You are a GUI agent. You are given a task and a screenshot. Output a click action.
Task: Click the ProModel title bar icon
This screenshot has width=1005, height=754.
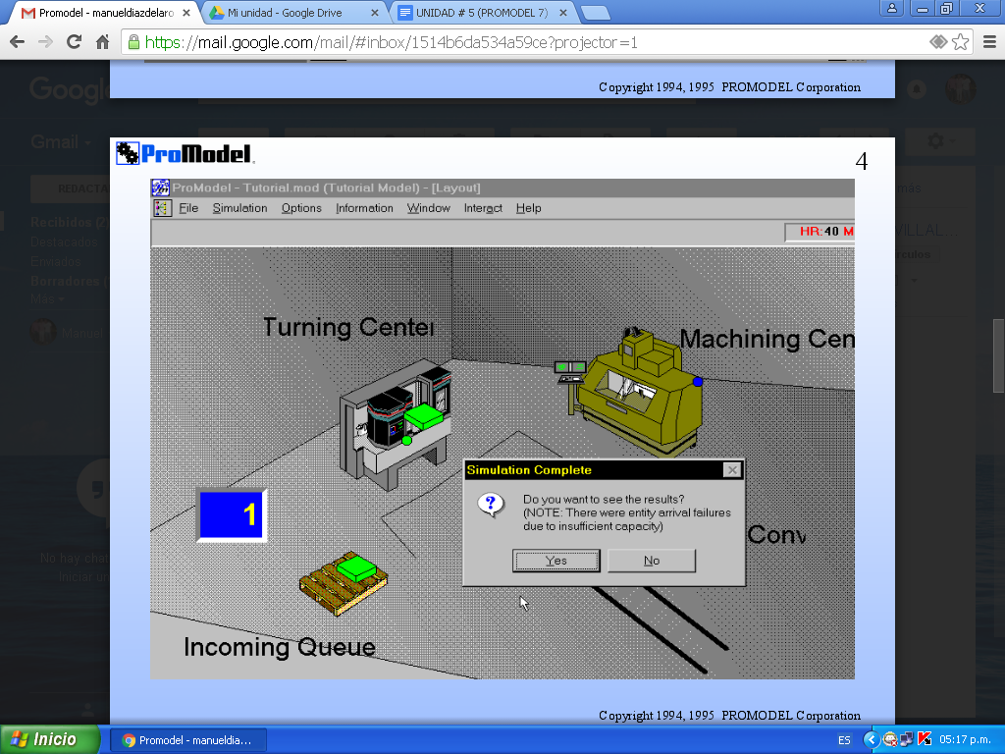tap(160, 188)
